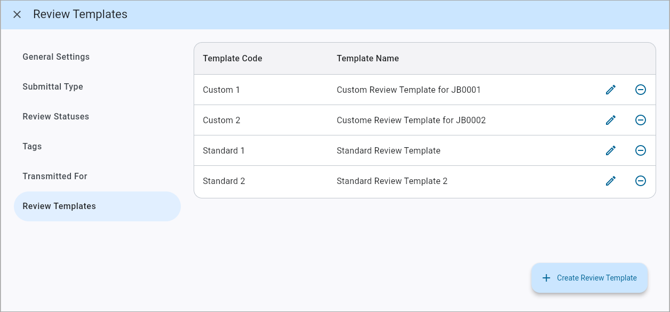Remove Standard Review Template 2

coord(641,181)
